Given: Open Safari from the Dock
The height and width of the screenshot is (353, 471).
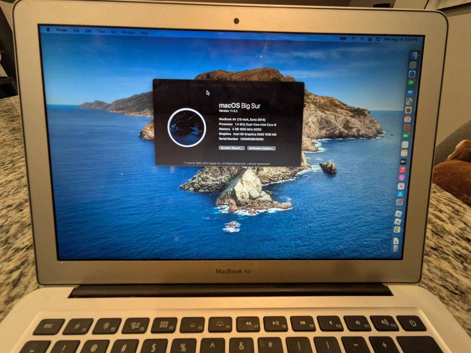Looking at the screenshot, I should click(412, 74).
